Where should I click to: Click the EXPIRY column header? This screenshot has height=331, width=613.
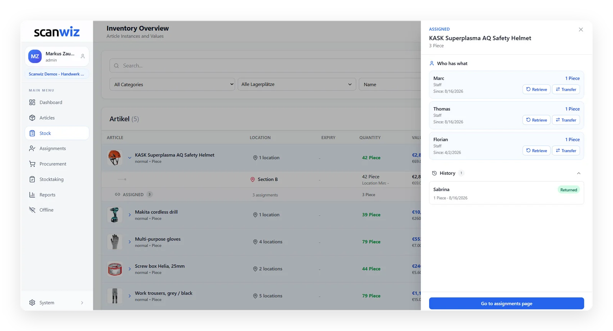[328, 137]
